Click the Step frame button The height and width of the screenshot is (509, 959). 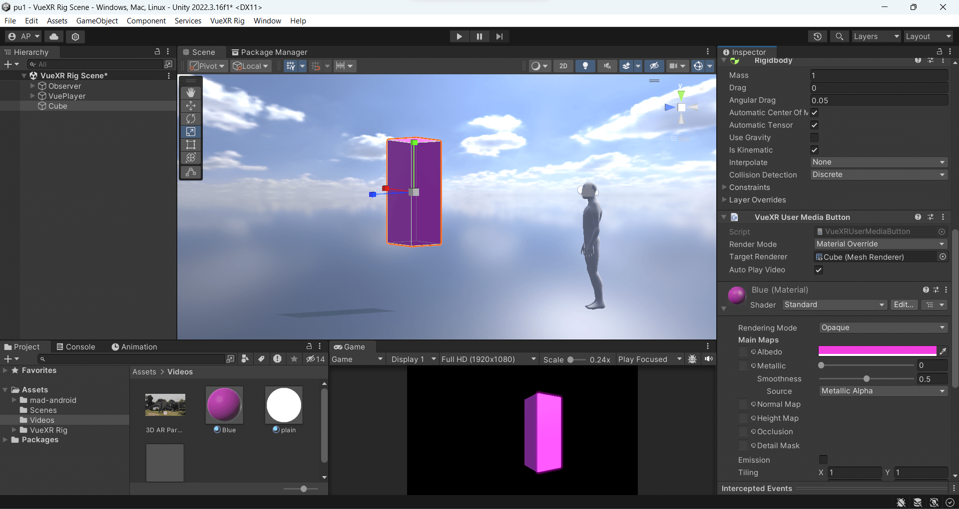pos(499,36)
